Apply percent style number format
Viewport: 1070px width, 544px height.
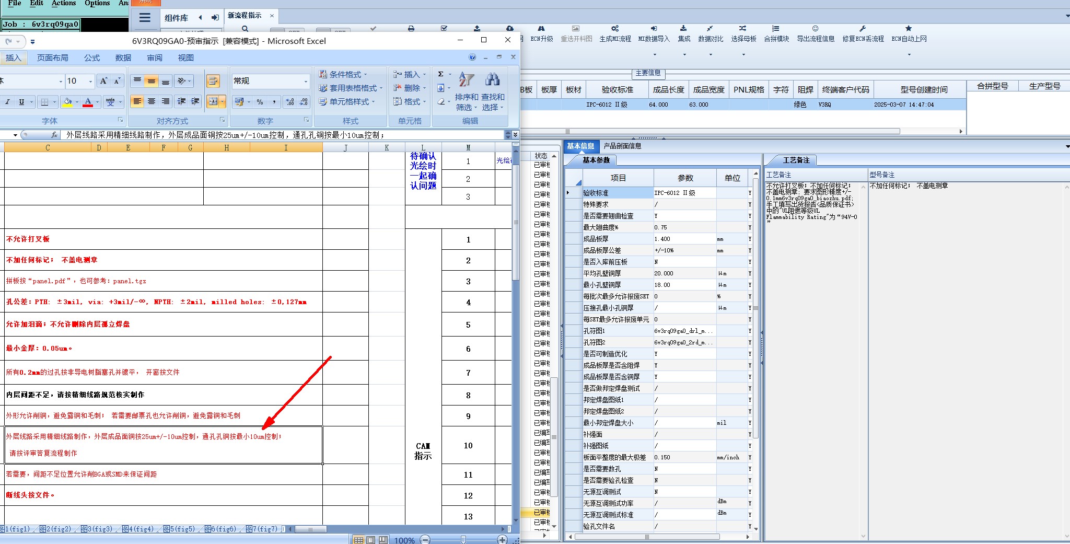point(260,101)
